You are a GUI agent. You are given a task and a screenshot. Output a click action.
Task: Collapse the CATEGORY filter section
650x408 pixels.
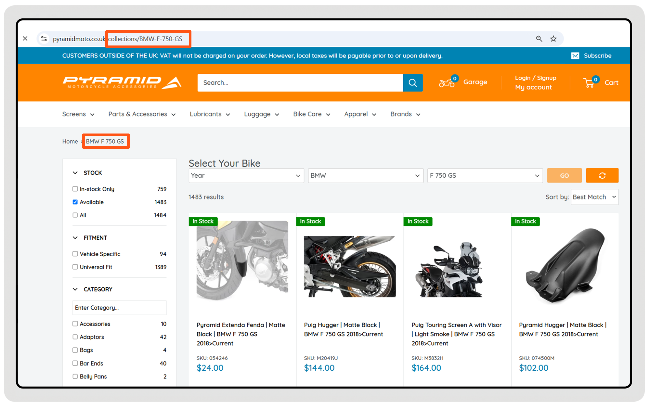coord(75,289)
